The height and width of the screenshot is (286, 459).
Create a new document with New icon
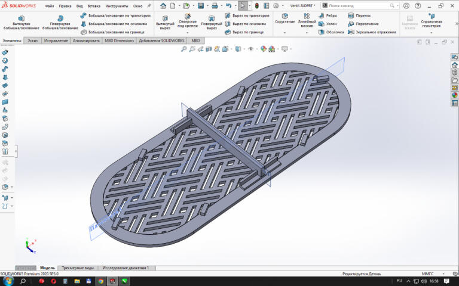tap(173, 5)
